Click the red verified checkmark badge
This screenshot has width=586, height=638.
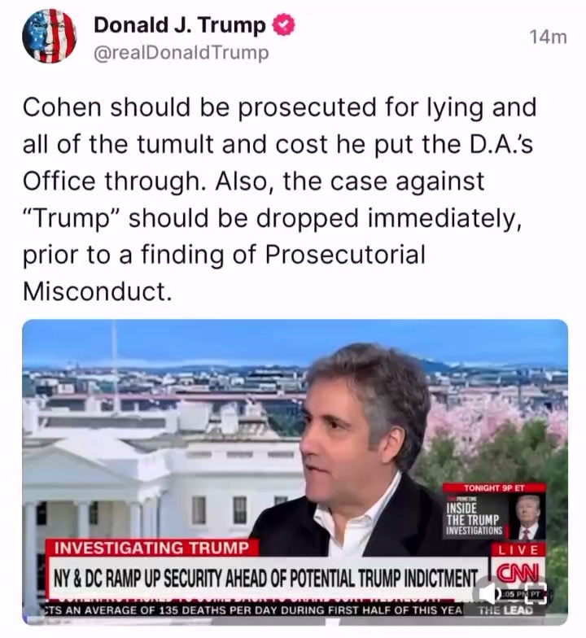283,24
